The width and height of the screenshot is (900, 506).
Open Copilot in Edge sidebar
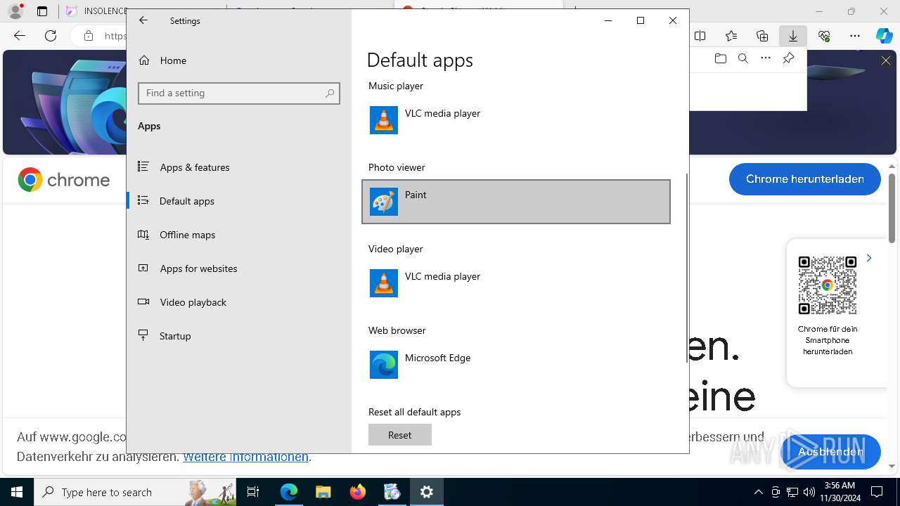(x=885, y=36)
